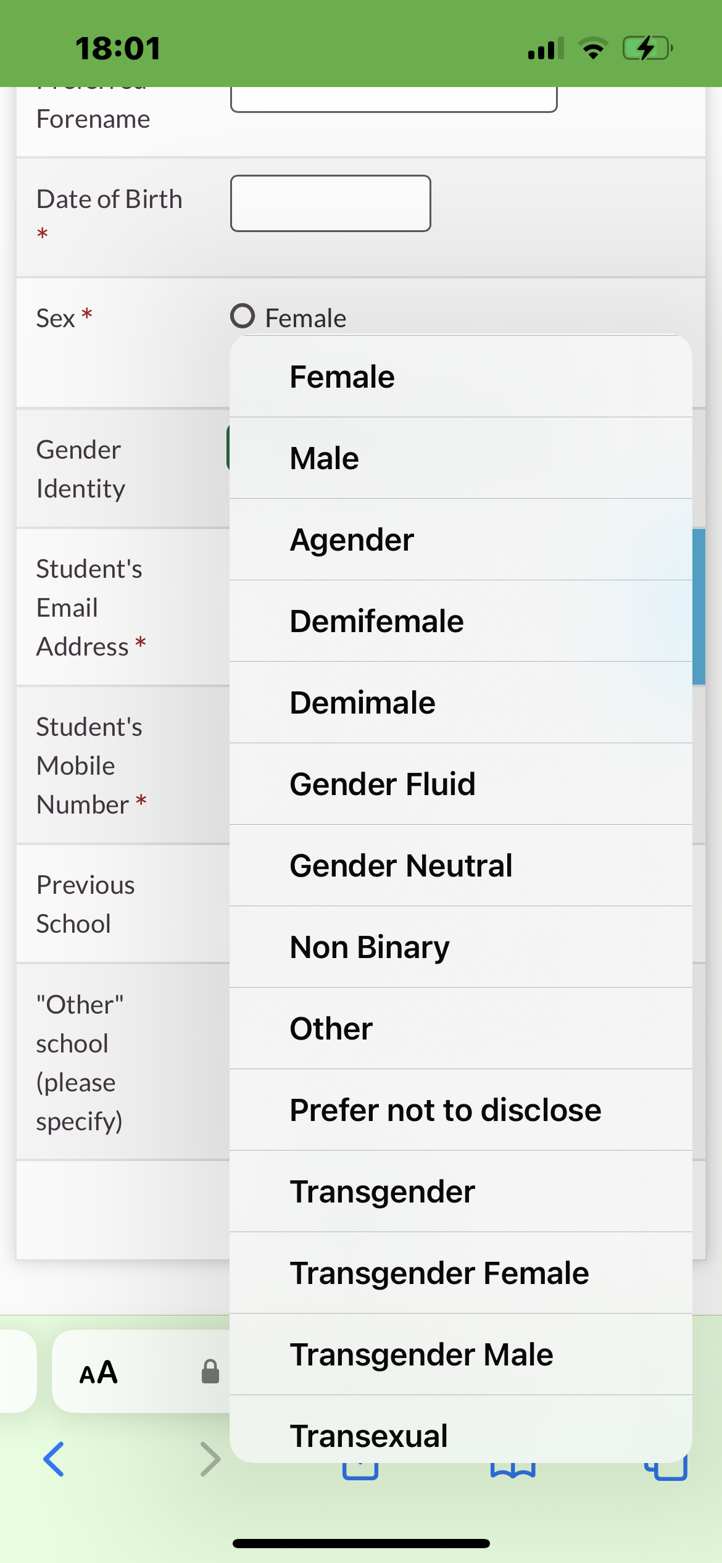Tap the Safari forward arrow
The height and width of the screenshot is (1563, 722).
[210, 1459]
